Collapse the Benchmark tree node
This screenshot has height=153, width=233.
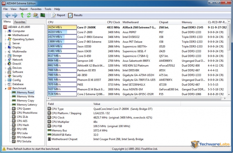[6, 88]
